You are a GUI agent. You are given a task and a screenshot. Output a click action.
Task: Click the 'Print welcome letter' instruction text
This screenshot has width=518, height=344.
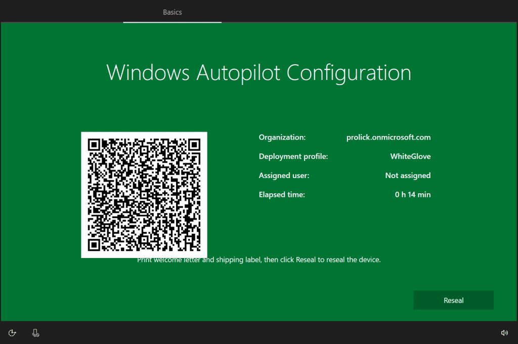259,260
